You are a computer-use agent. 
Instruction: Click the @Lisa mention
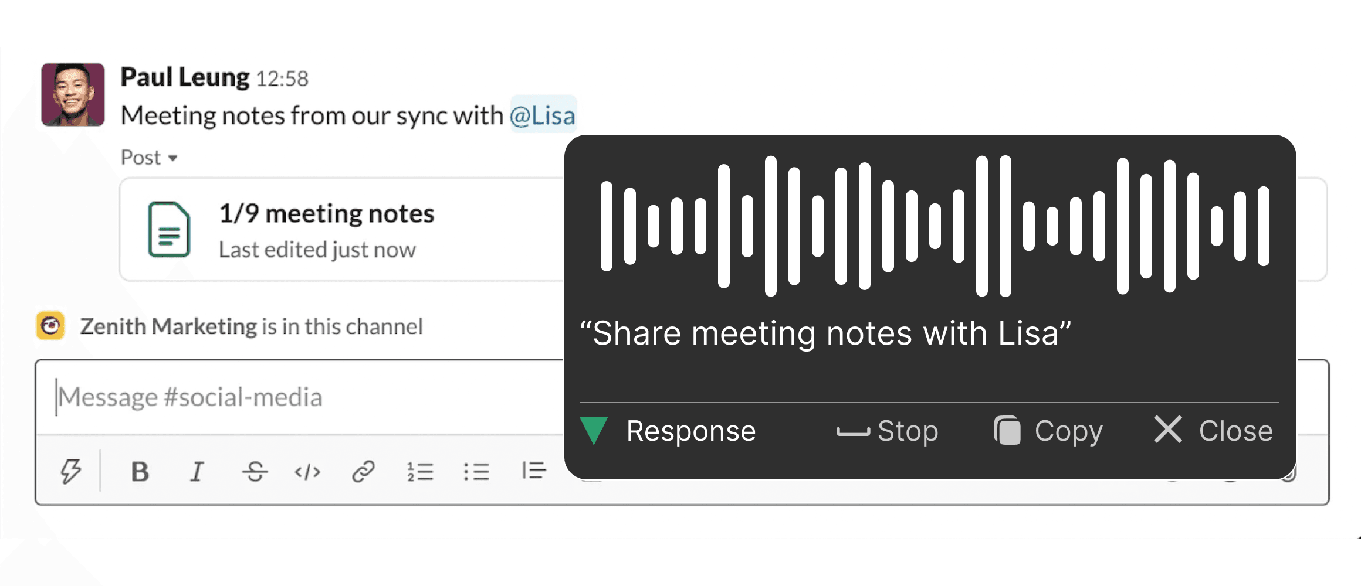click(543, 115)
